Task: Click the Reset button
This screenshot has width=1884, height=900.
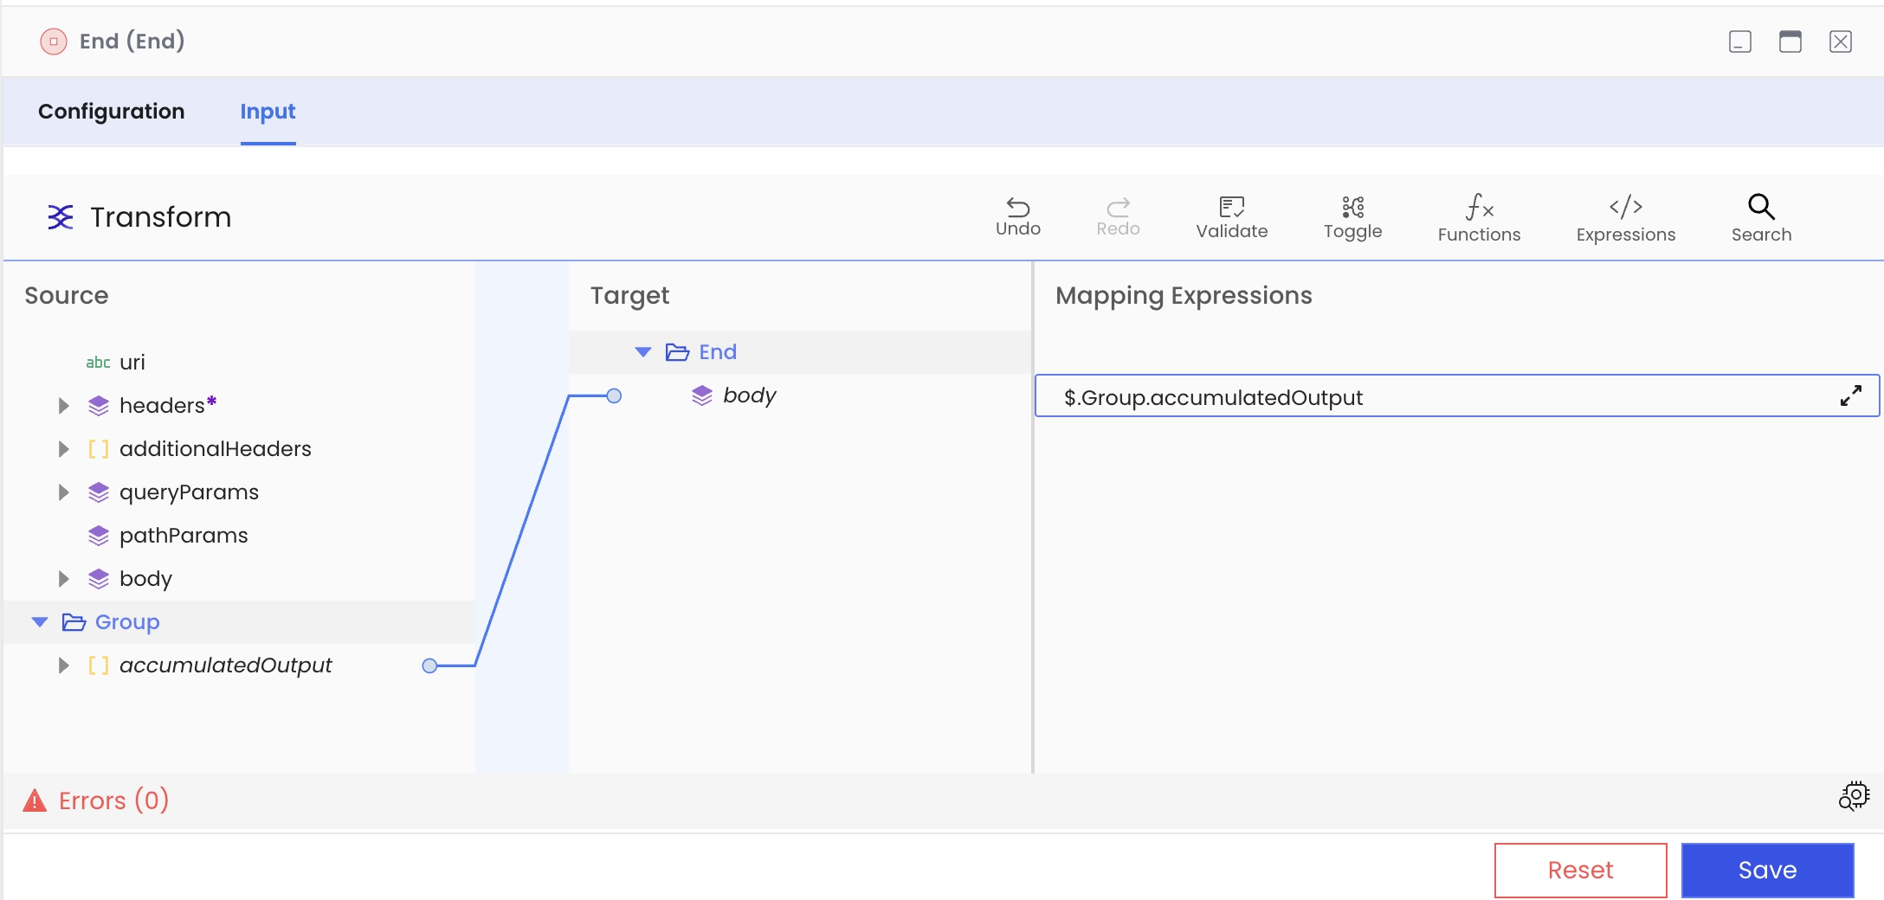Action: tap(1580, 870)
